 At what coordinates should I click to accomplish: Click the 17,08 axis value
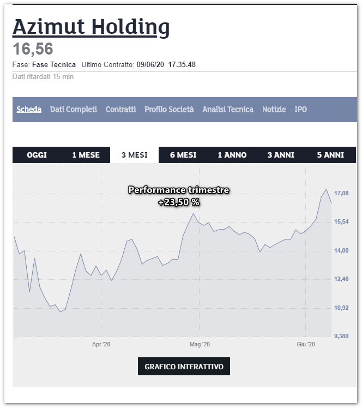(x=341, y=193)
